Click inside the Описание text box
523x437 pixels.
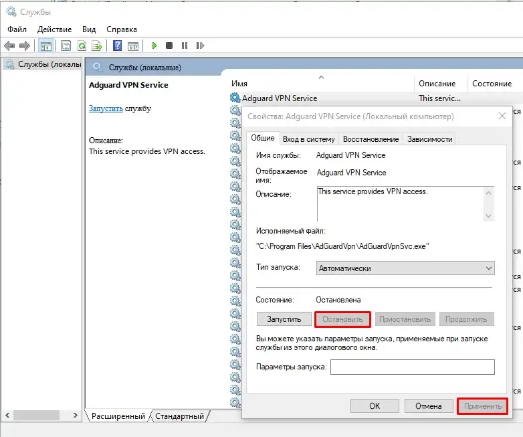coord(400,203)
